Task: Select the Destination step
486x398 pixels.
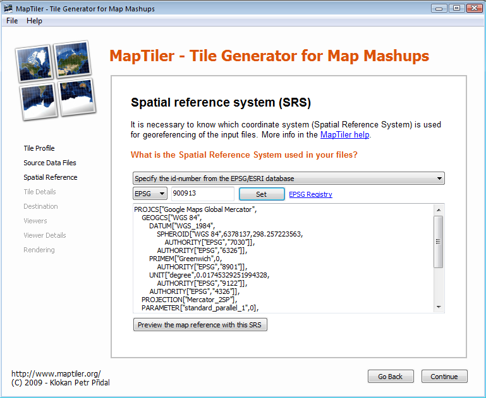Action: [40, 206]
